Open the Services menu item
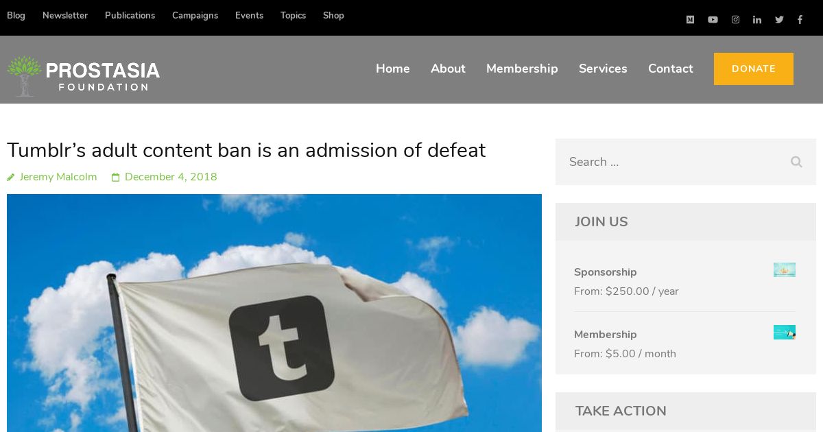The image size is (823, 432). click(x=603, y=69)
